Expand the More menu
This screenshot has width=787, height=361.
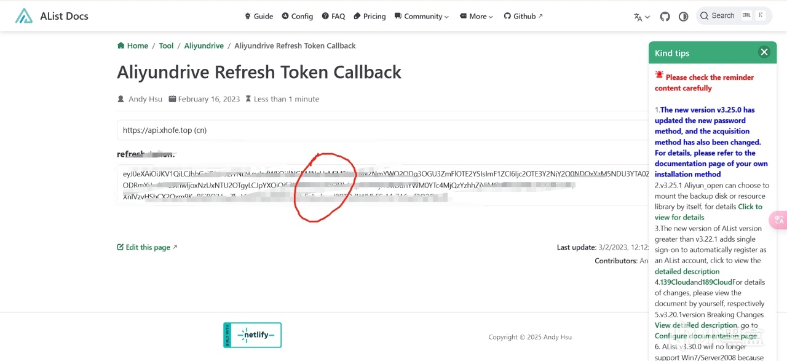pos(476,16)
